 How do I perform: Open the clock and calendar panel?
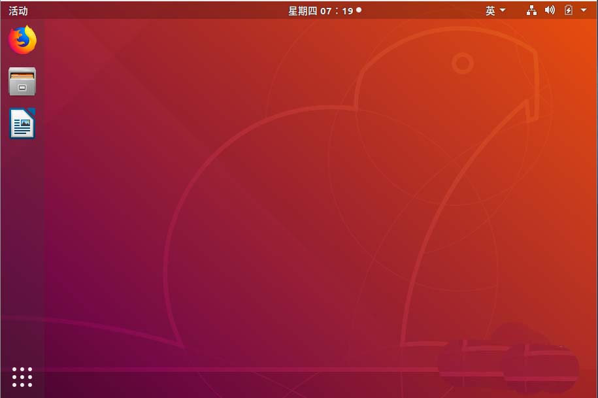click(325, 10)
